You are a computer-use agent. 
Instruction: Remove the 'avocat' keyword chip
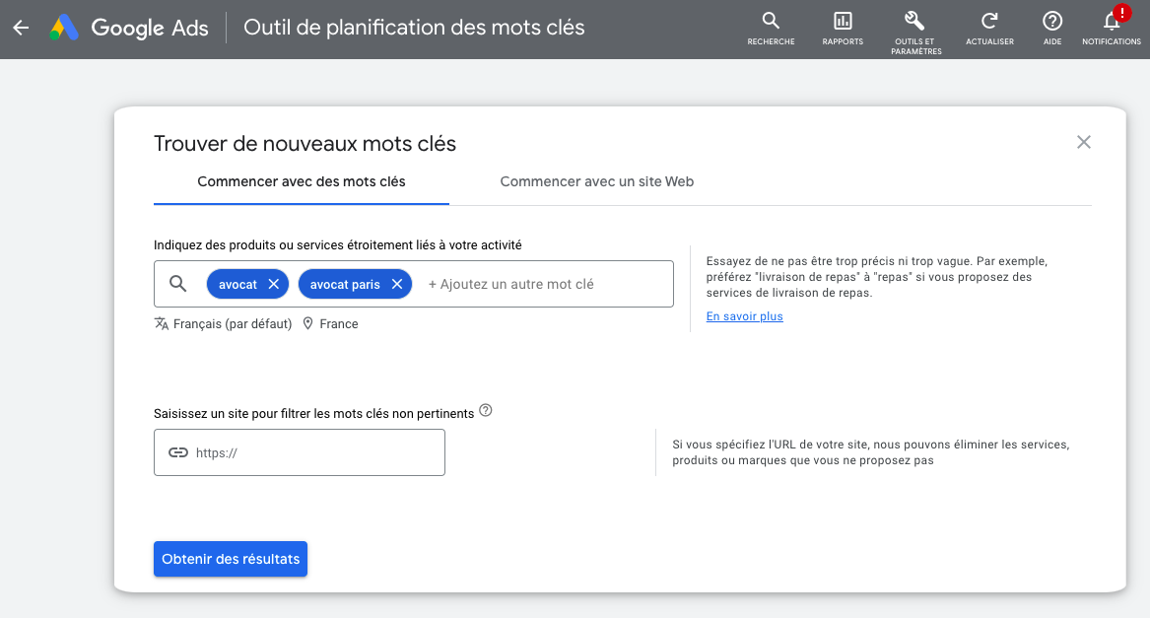pyautogui.click(x=274, y=284)
